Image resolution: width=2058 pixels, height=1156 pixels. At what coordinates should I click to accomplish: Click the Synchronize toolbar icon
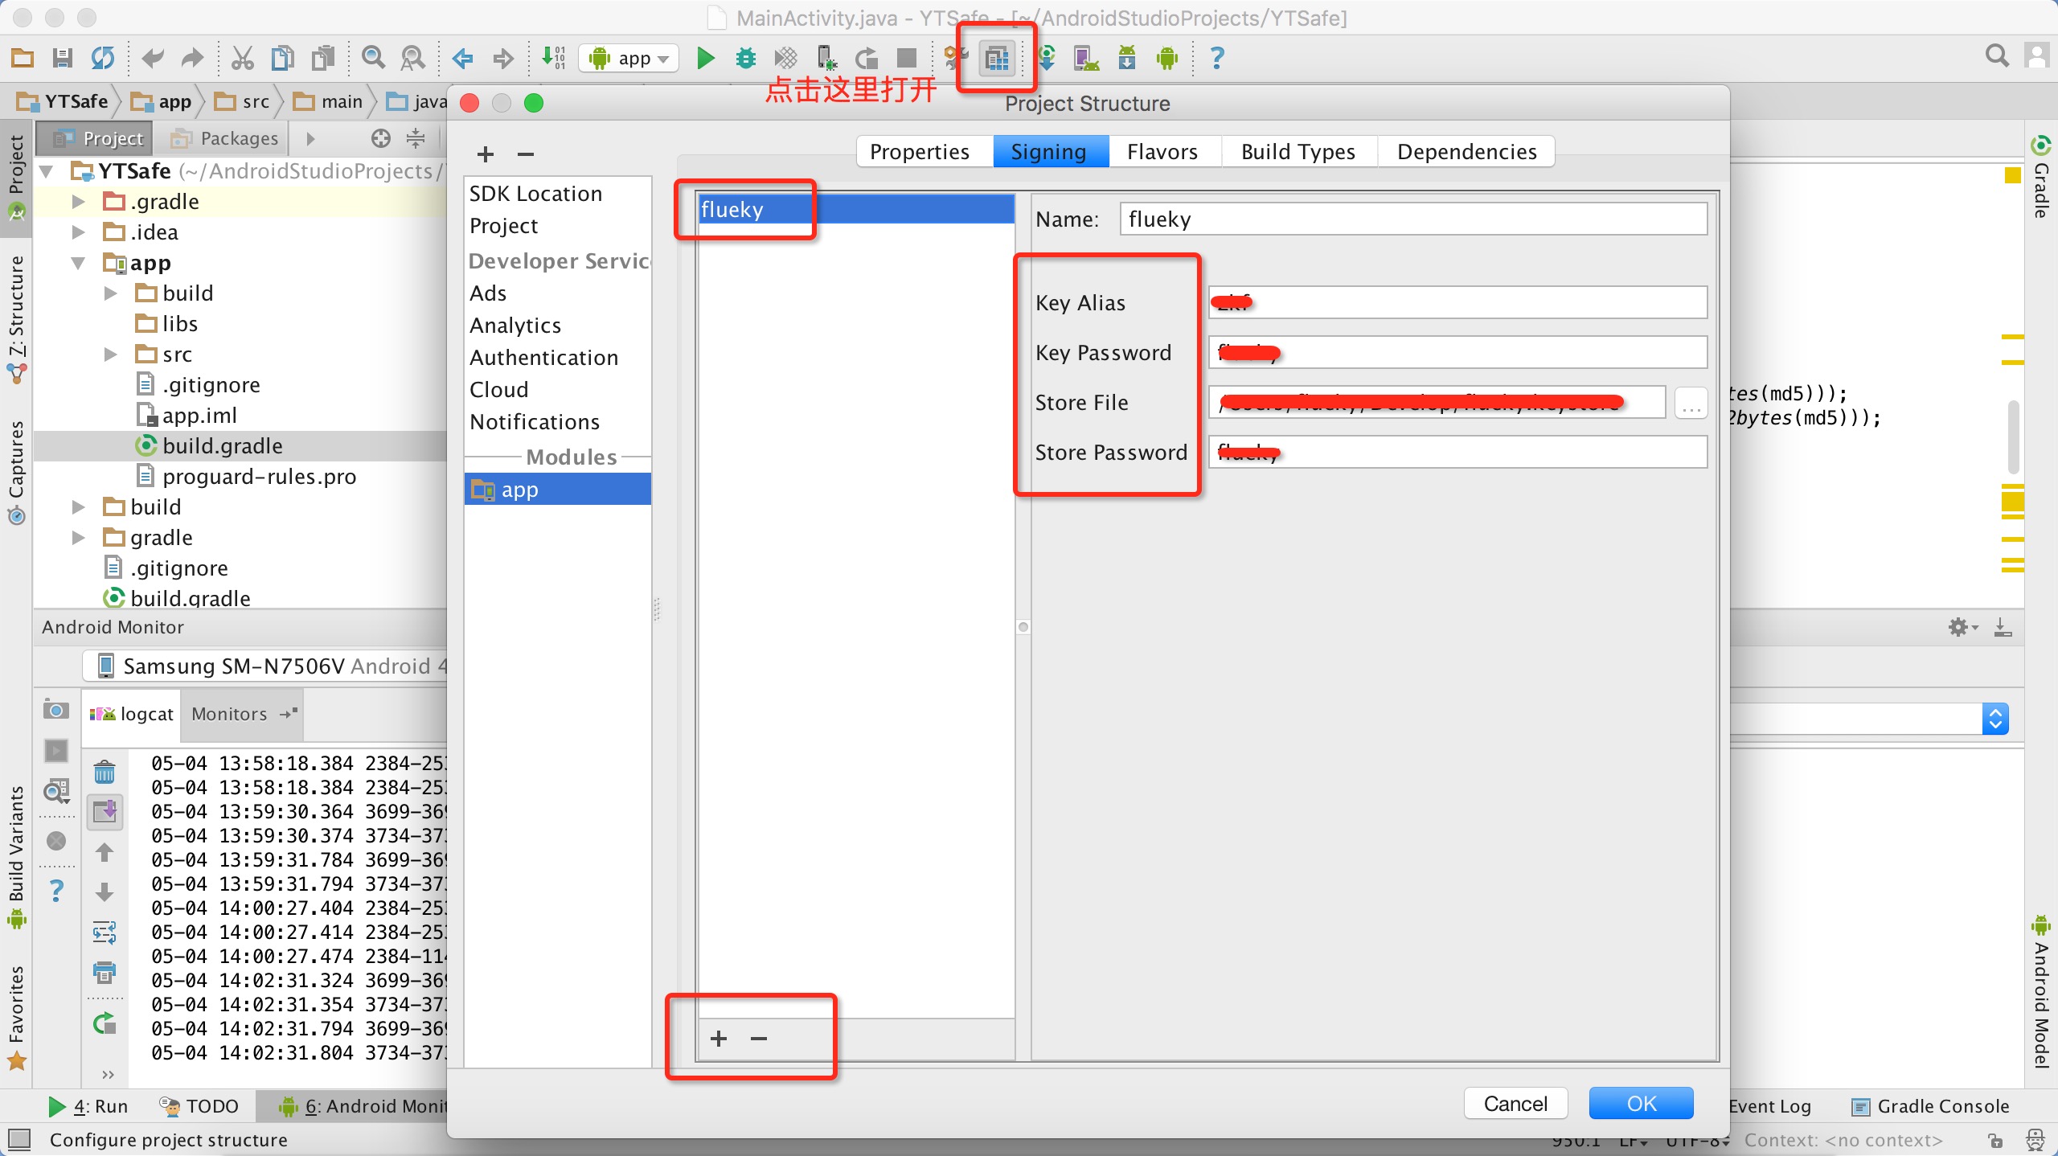(x=102, y=58)
